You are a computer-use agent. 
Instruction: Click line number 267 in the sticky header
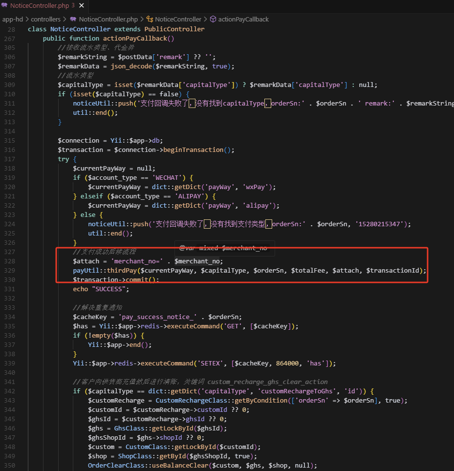[10, 39]
